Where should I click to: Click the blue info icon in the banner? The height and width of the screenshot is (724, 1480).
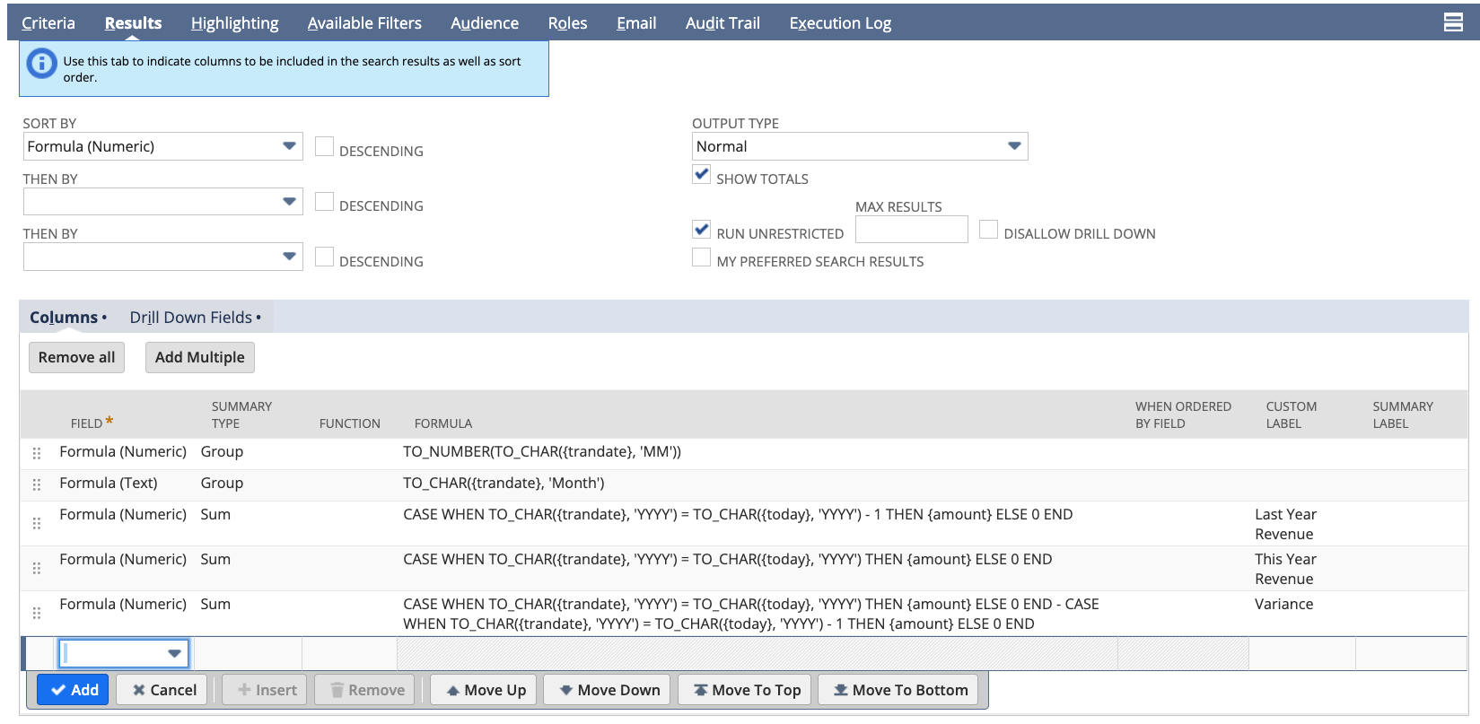[x=41, y=63]
